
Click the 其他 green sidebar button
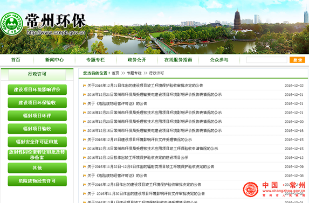click(x=37, y=168)
